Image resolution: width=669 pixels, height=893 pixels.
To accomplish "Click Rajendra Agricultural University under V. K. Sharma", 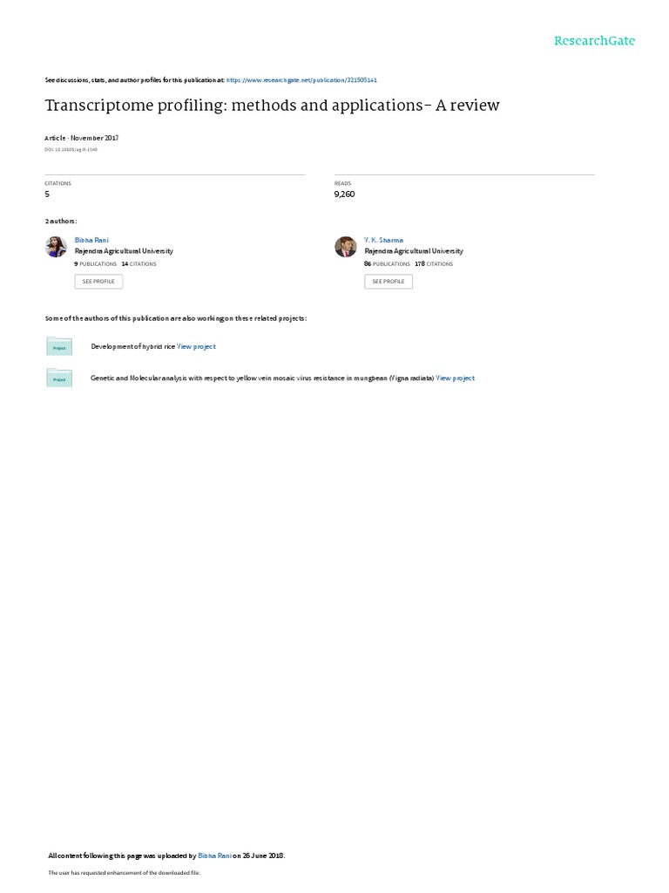I will (414, 250).
